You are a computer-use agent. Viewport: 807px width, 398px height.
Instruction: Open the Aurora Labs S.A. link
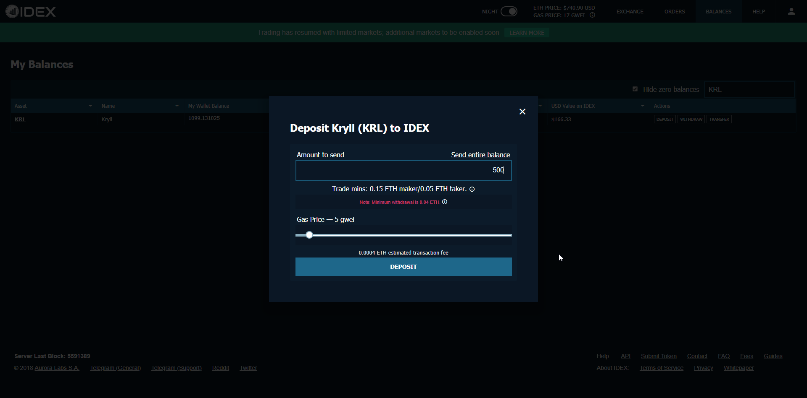point(57,368)
